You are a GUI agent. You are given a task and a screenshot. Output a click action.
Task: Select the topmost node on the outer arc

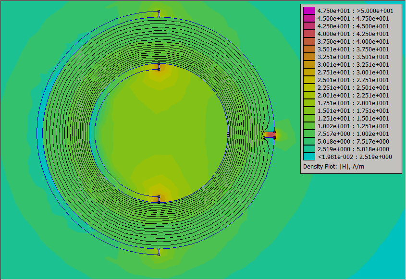(x=159, y=12)
